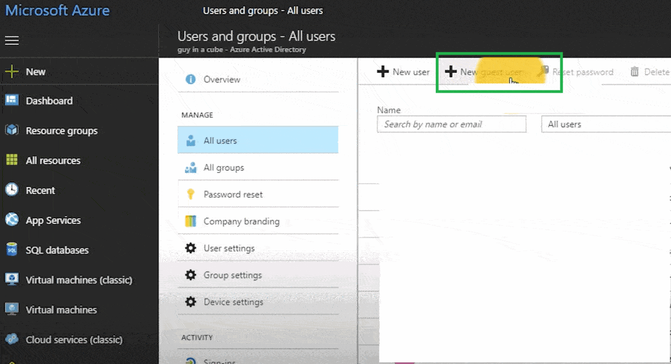Click the Virtual machines (classic) monitor icon
Screen dimensions: 671x364
12,279
